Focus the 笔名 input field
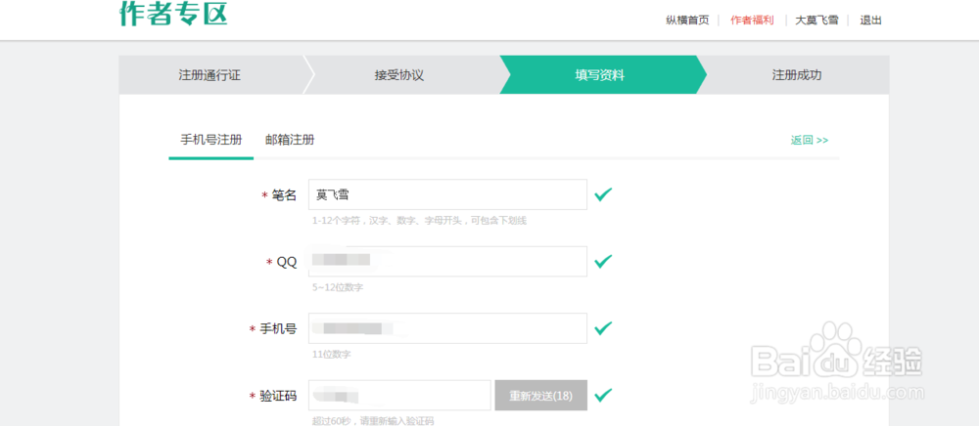The image size is (979, 426). pyautogui.click(x=447, y=194)
